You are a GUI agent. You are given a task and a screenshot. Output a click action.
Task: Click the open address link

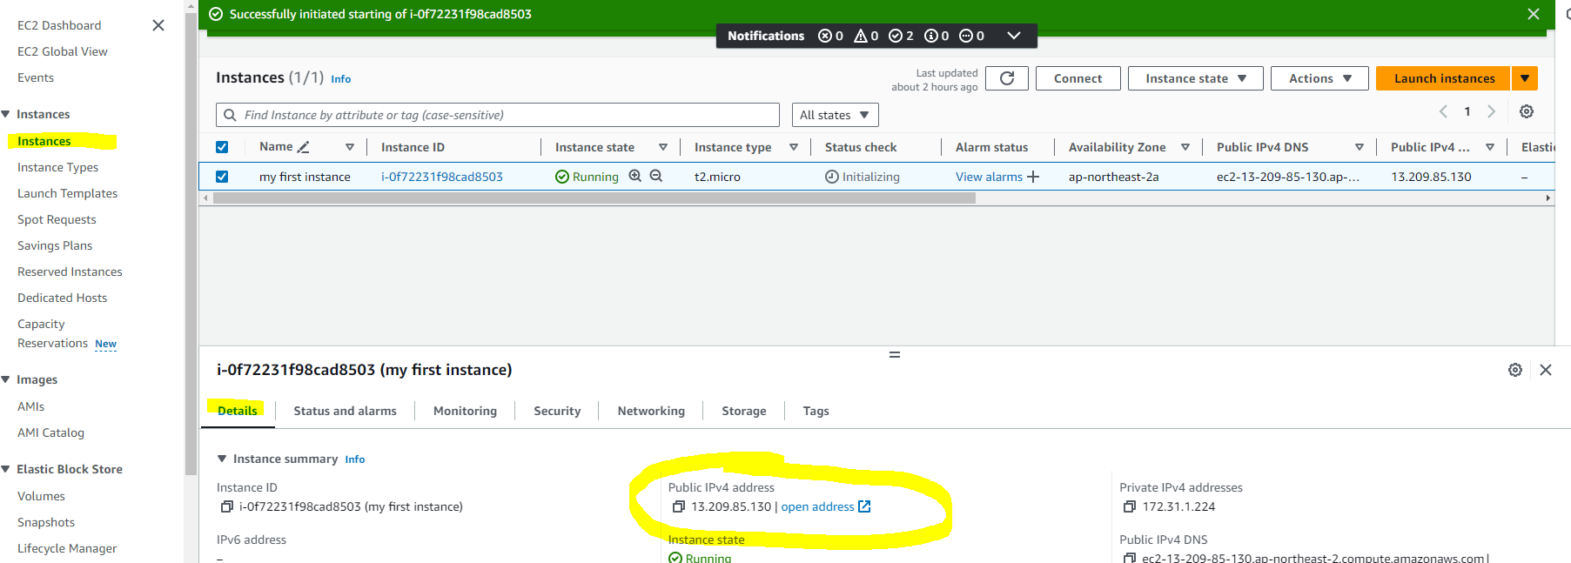817,506
